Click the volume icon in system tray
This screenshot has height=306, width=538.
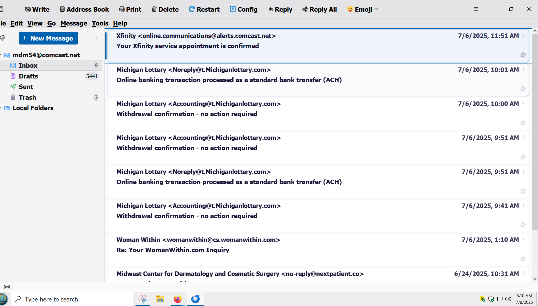point(508,299)
